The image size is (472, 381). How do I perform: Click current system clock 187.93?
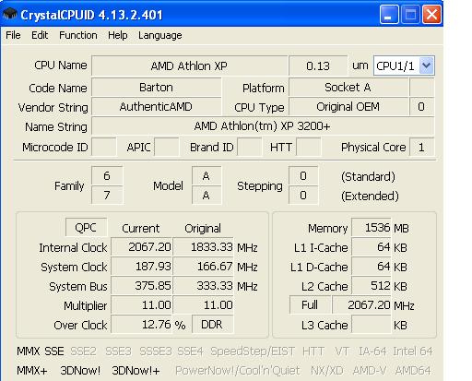pos(142,266)
